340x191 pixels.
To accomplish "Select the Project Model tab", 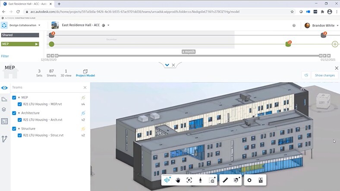I will click(x=85, y=73).
